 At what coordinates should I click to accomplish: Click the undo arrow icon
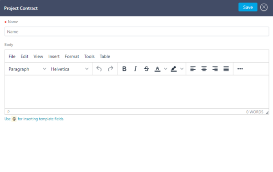click(x=99, y=69)
